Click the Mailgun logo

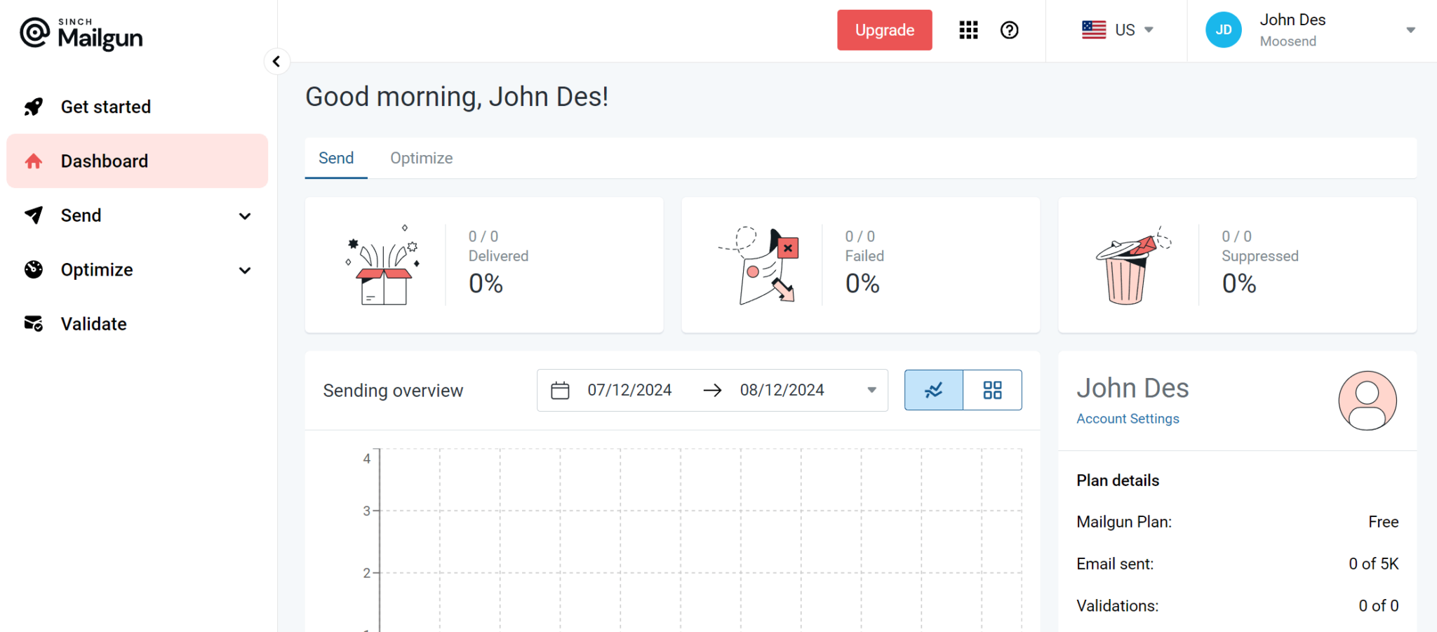81,33
